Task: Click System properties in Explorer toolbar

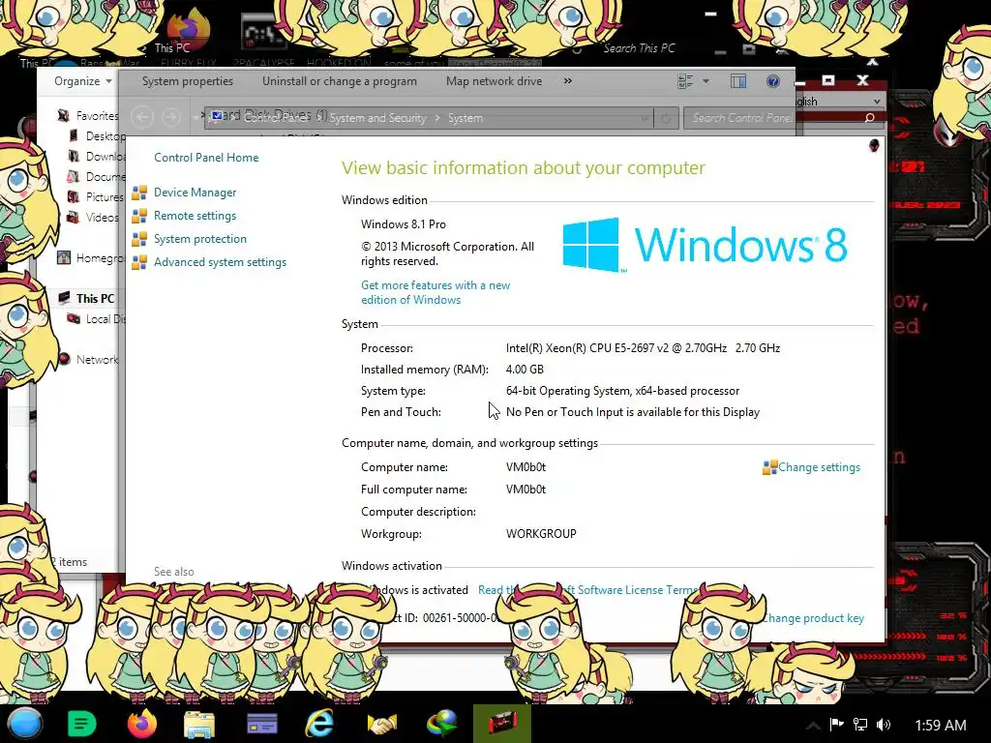Action: coord(187,81)
